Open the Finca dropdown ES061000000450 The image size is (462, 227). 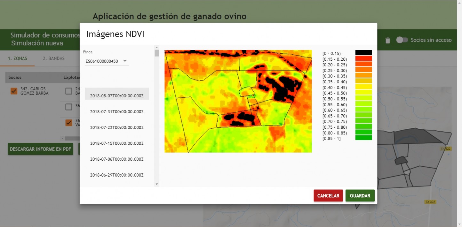107,61
